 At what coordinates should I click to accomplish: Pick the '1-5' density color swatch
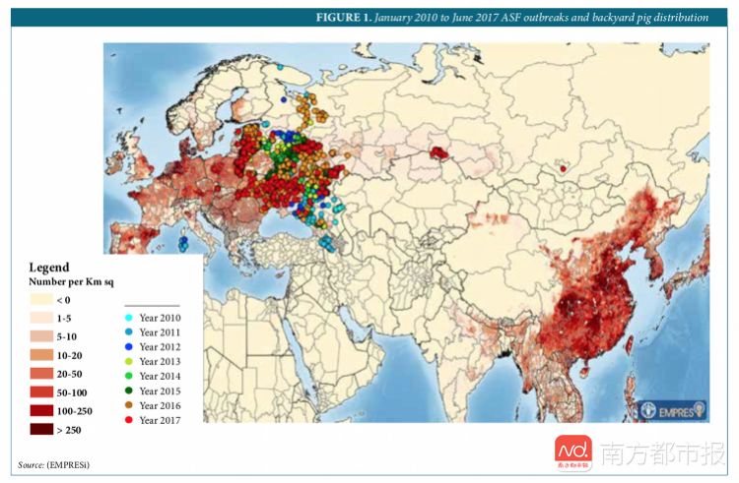point(39,318)
